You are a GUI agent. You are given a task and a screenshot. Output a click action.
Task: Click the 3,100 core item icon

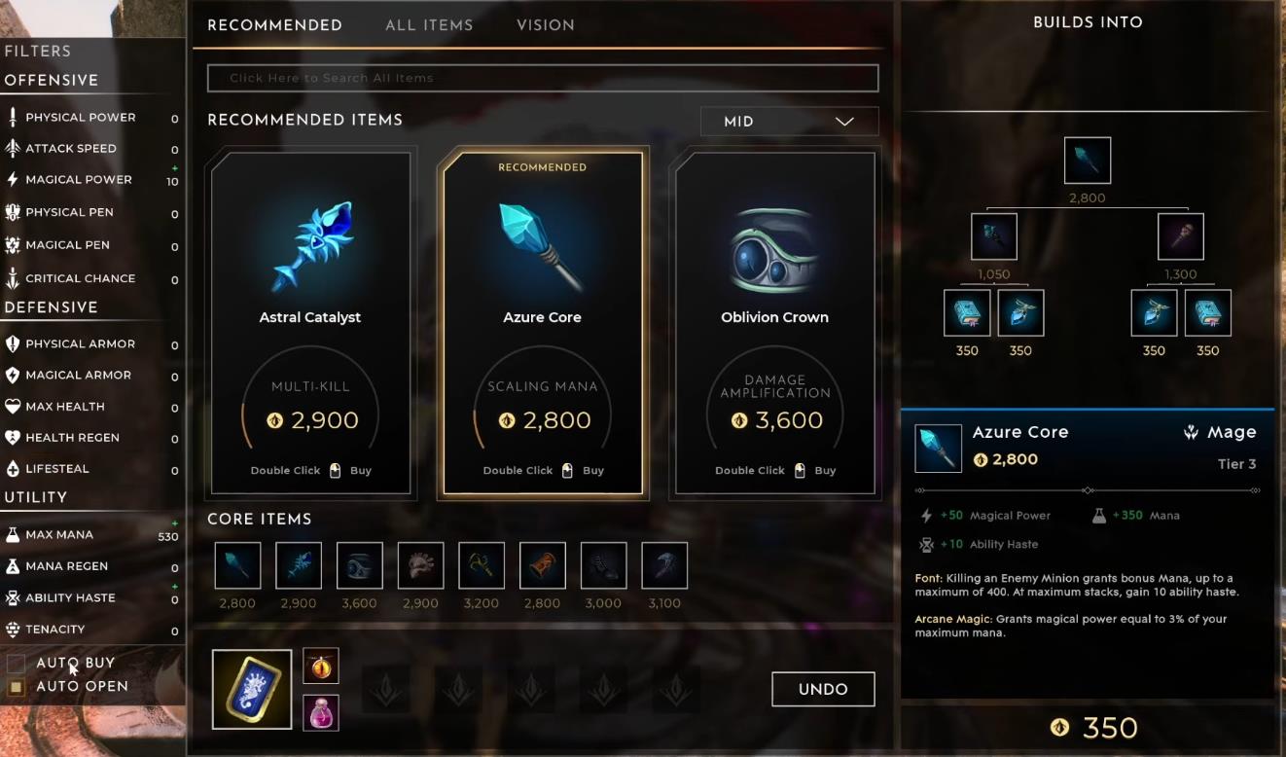(x=664, y=565)
